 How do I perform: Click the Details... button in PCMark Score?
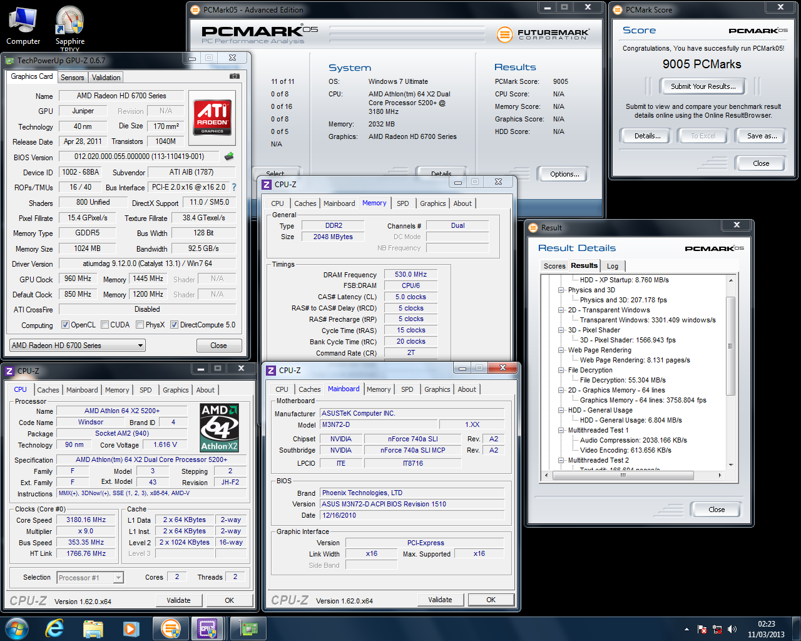click(x=648, y=136)
